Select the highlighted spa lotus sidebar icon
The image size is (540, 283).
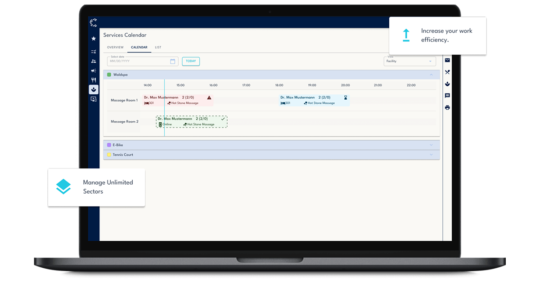point(94,89)
